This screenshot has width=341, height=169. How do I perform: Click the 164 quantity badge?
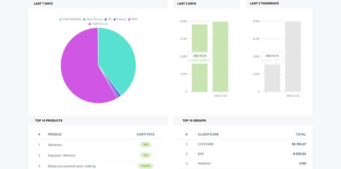[145, 145]
